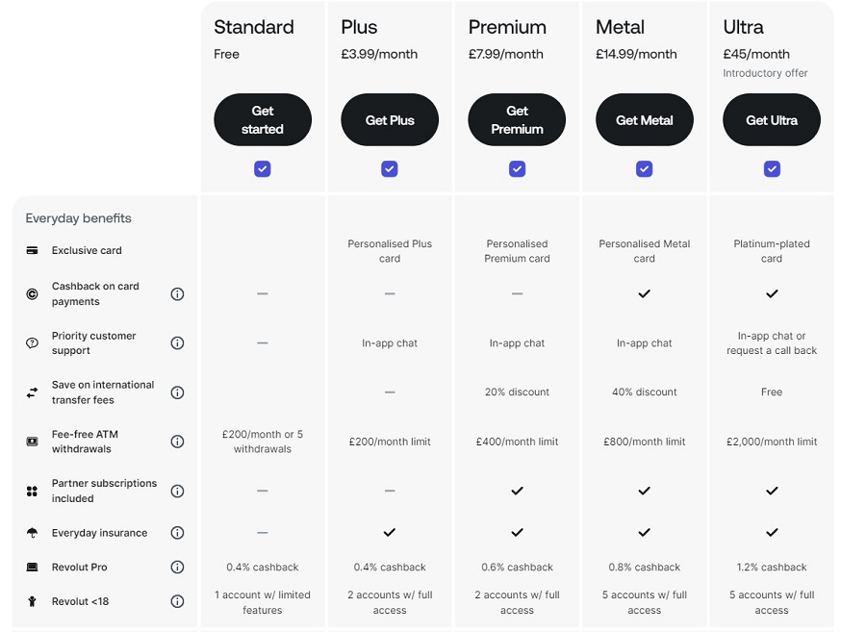Open the Everyday insurance info tooltip

pyautogui.click(x=177, y=532)
